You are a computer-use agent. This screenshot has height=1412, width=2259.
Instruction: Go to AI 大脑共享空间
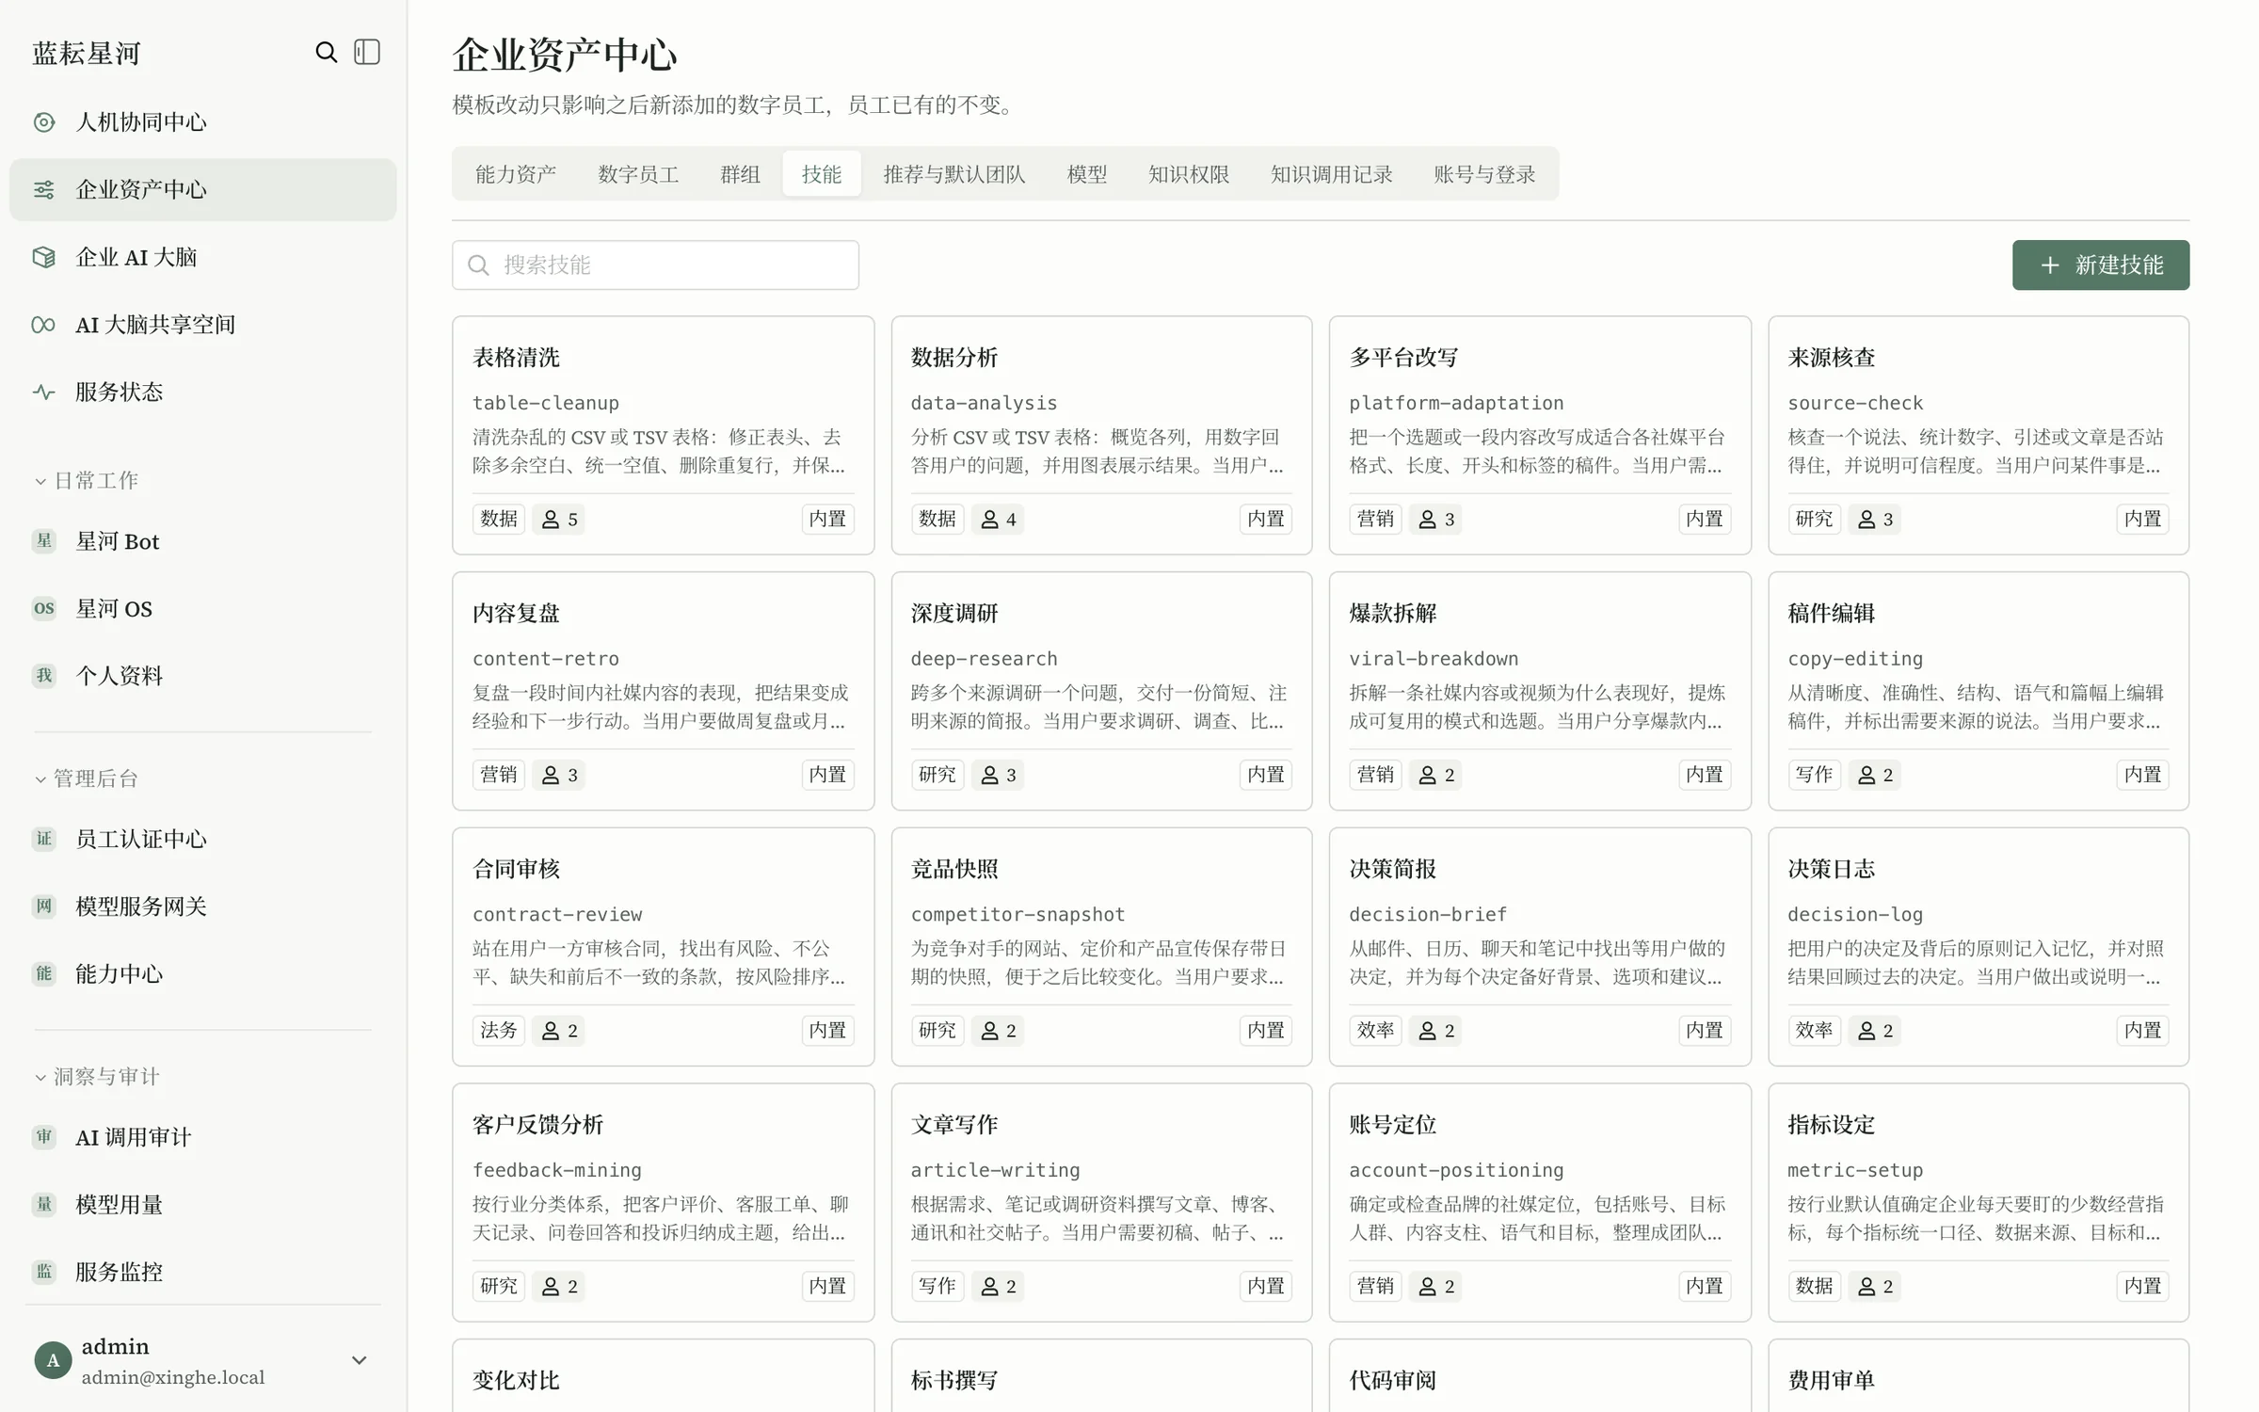[202, 325]
